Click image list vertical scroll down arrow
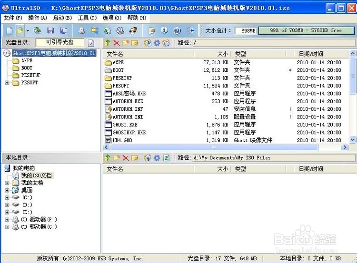This screenshot has width=357, height=263. click(x=352, y=139)
